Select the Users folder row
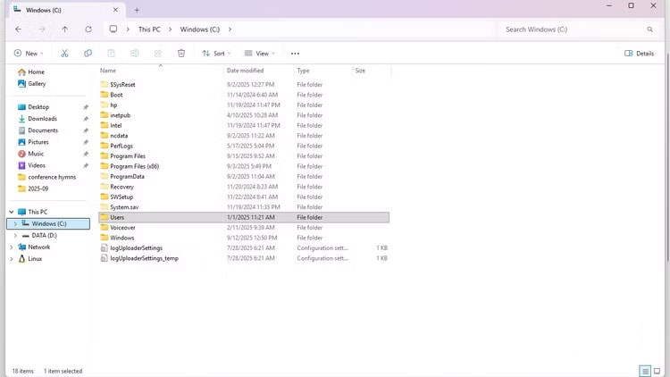The width and height of the screenshot is (670, 377). [244, 218]
